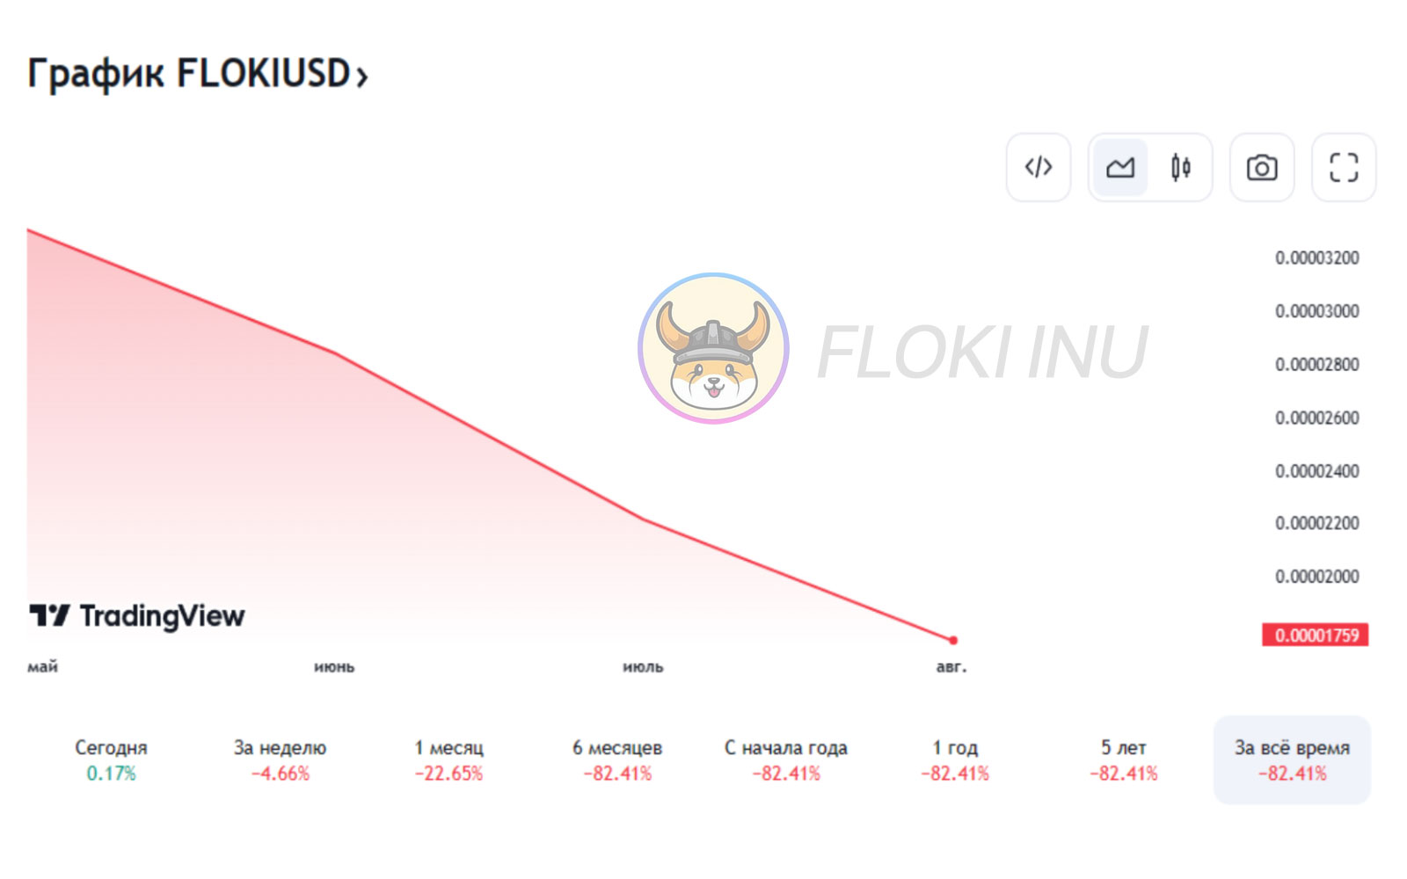Viewport: 1407px width, 879px height.
Task: Click the red 0.00001759 price label
Action: tap(1315, 635)
